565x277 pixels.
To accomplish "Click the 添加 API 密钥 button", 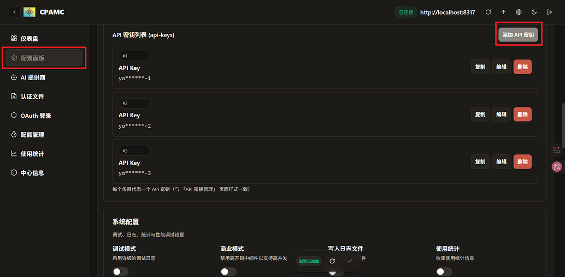I will coord(518,35).
